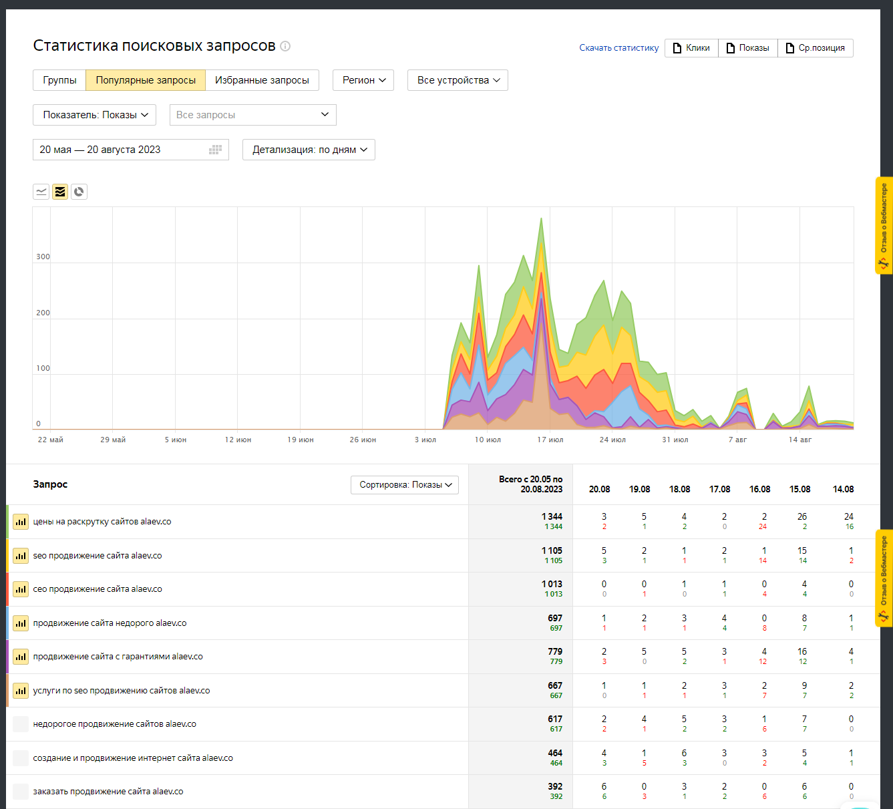Click the upper 'Отзыв о Вебмастере' feedback tab
The height and width of the screenshot is (809, 893).
[x=884, y=226]
